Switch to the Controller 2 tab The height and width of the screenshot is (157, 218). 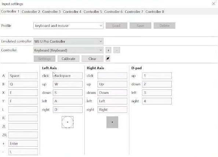pos(31,12)
